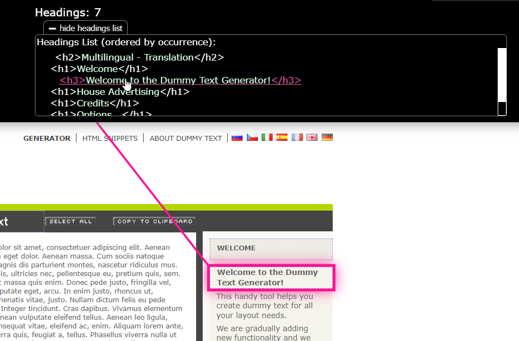This screenshot has height=341, width=519.
Task: Collapse the list with hide headings list
Action: click(86, 28)
